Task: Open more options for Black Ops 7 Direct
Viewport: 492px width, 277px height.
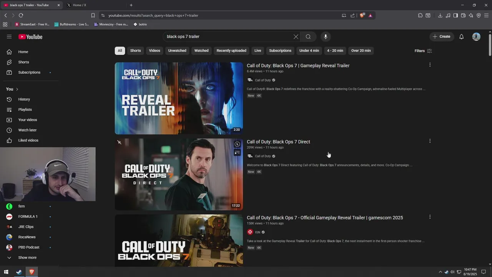Action: pyautogui.click(x=430, y=141)
